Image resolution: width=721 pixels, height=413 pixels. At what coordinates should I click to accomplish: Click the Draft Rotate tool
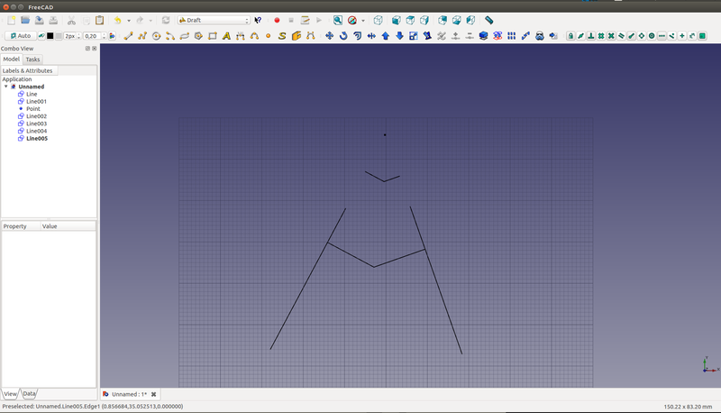(343, 36)
